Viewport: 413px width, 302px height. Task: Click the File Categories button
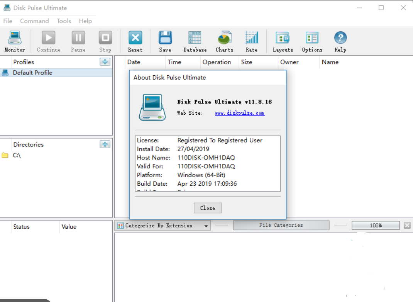[x=281, y=225]
